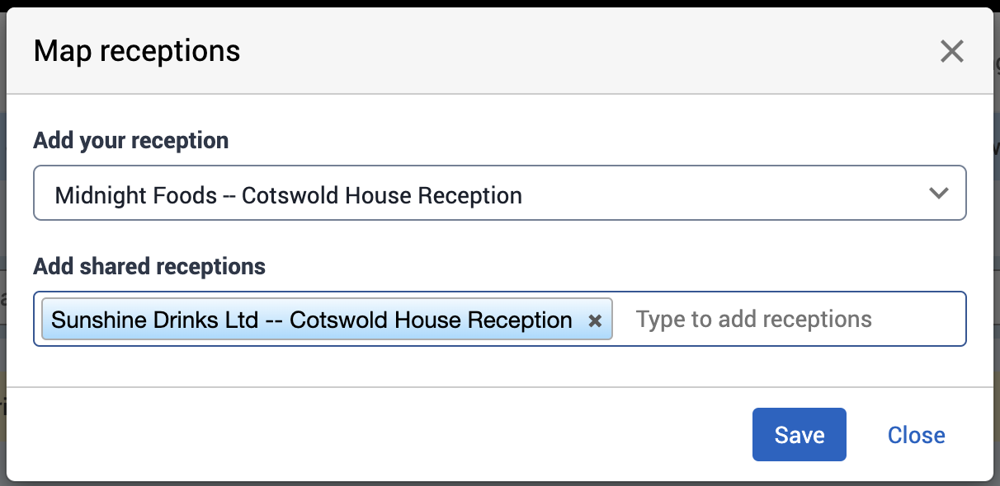Click the Close link in footer
Screen dimensions: 1000x486
coord(916,435)
